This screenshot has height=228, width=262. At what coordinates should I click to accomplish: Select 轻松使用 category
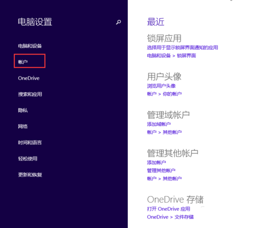coord(28,159)
